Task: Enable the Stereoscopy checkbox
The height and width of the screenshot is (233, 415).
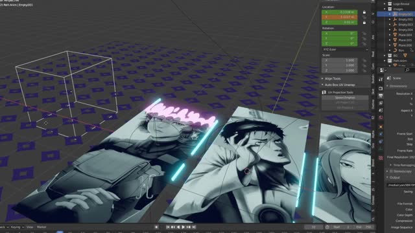Action: [391, 172]
